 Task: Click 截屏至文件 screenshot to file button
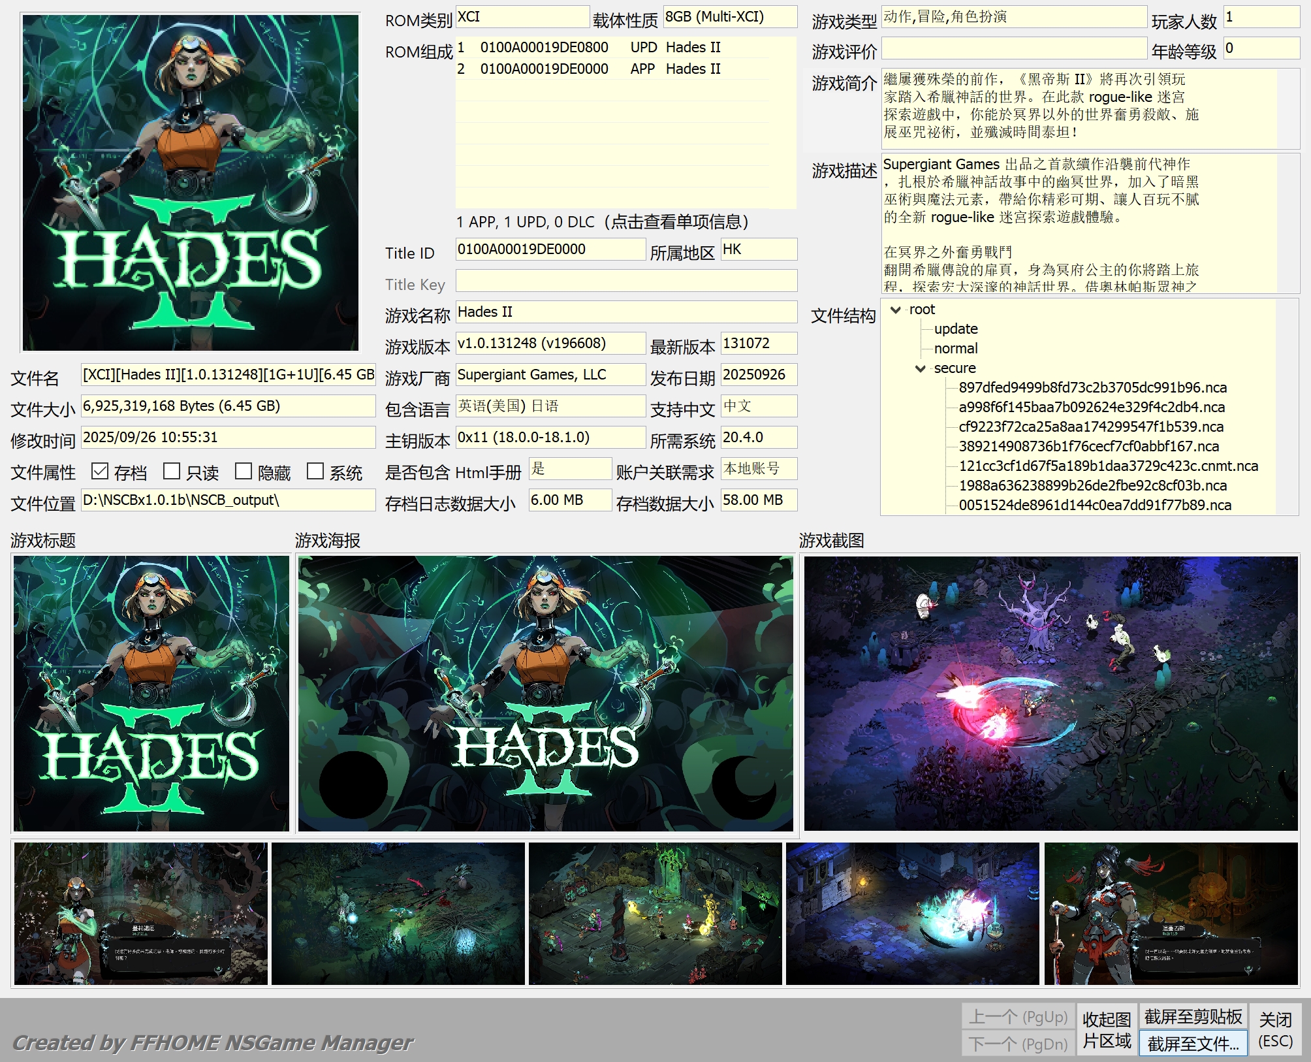pos(1193,1044)
